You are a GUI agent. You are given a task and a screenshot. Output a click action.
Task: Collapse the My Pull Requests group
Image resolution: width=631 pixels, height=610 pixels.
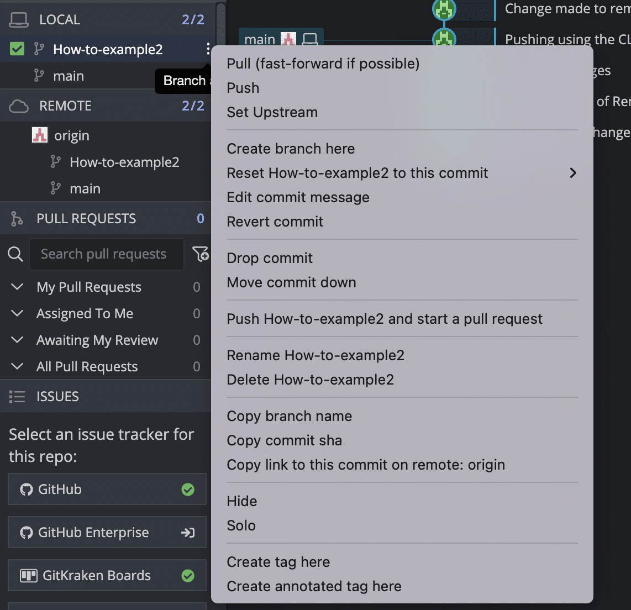tap(17, 287)
